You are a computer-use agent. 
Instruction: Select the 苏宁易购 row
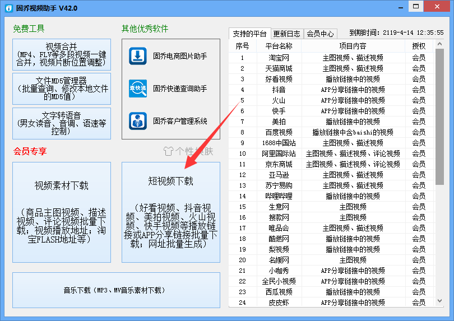pos(332,185)
